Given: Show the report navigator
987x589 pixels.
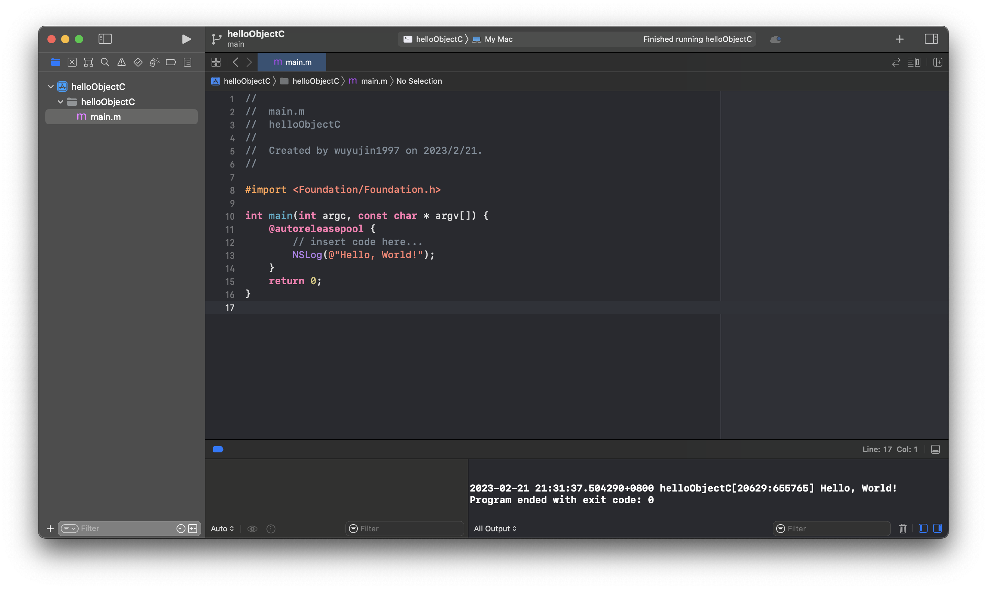Looking at the screenshot, I should click(188, 62).
